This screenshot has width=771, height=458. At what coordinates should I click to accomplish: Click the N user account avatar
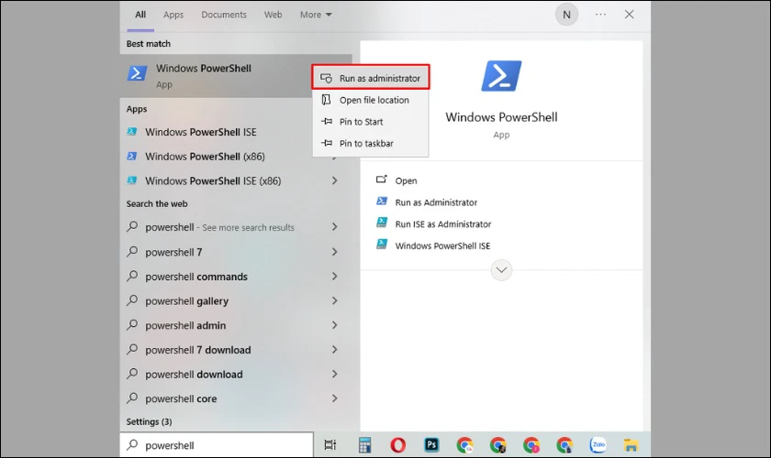[566, 15]
